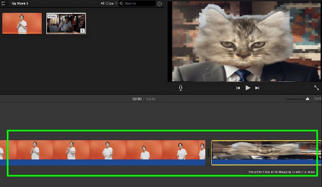Skip to the next clip

point(257,88)
